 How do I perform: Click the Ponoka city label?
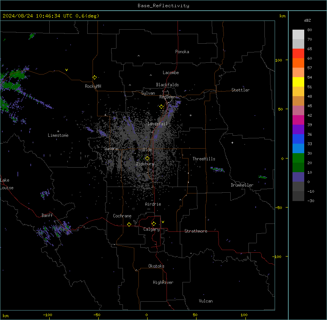[x=182, y=52]
